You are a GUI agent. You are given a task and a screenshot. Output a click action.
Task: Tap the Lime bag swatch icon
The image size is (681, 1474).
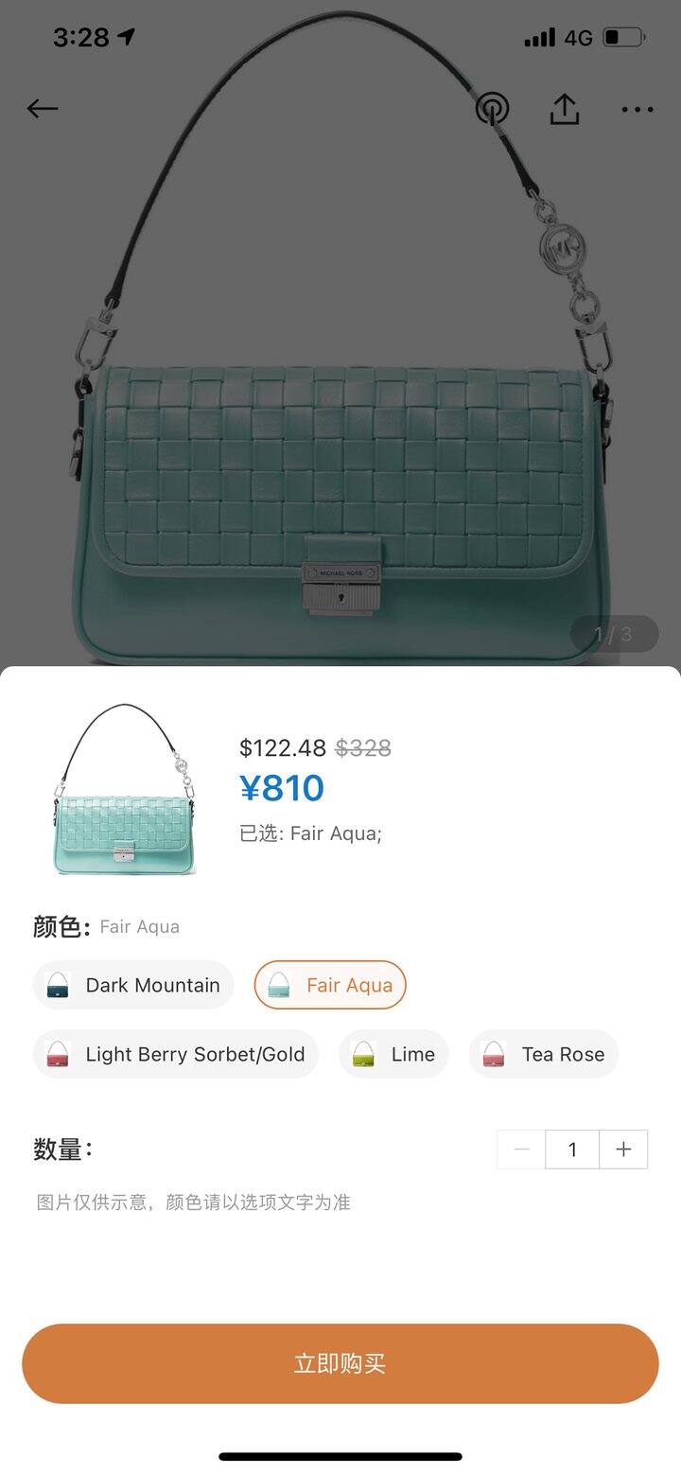point(363,1054)
